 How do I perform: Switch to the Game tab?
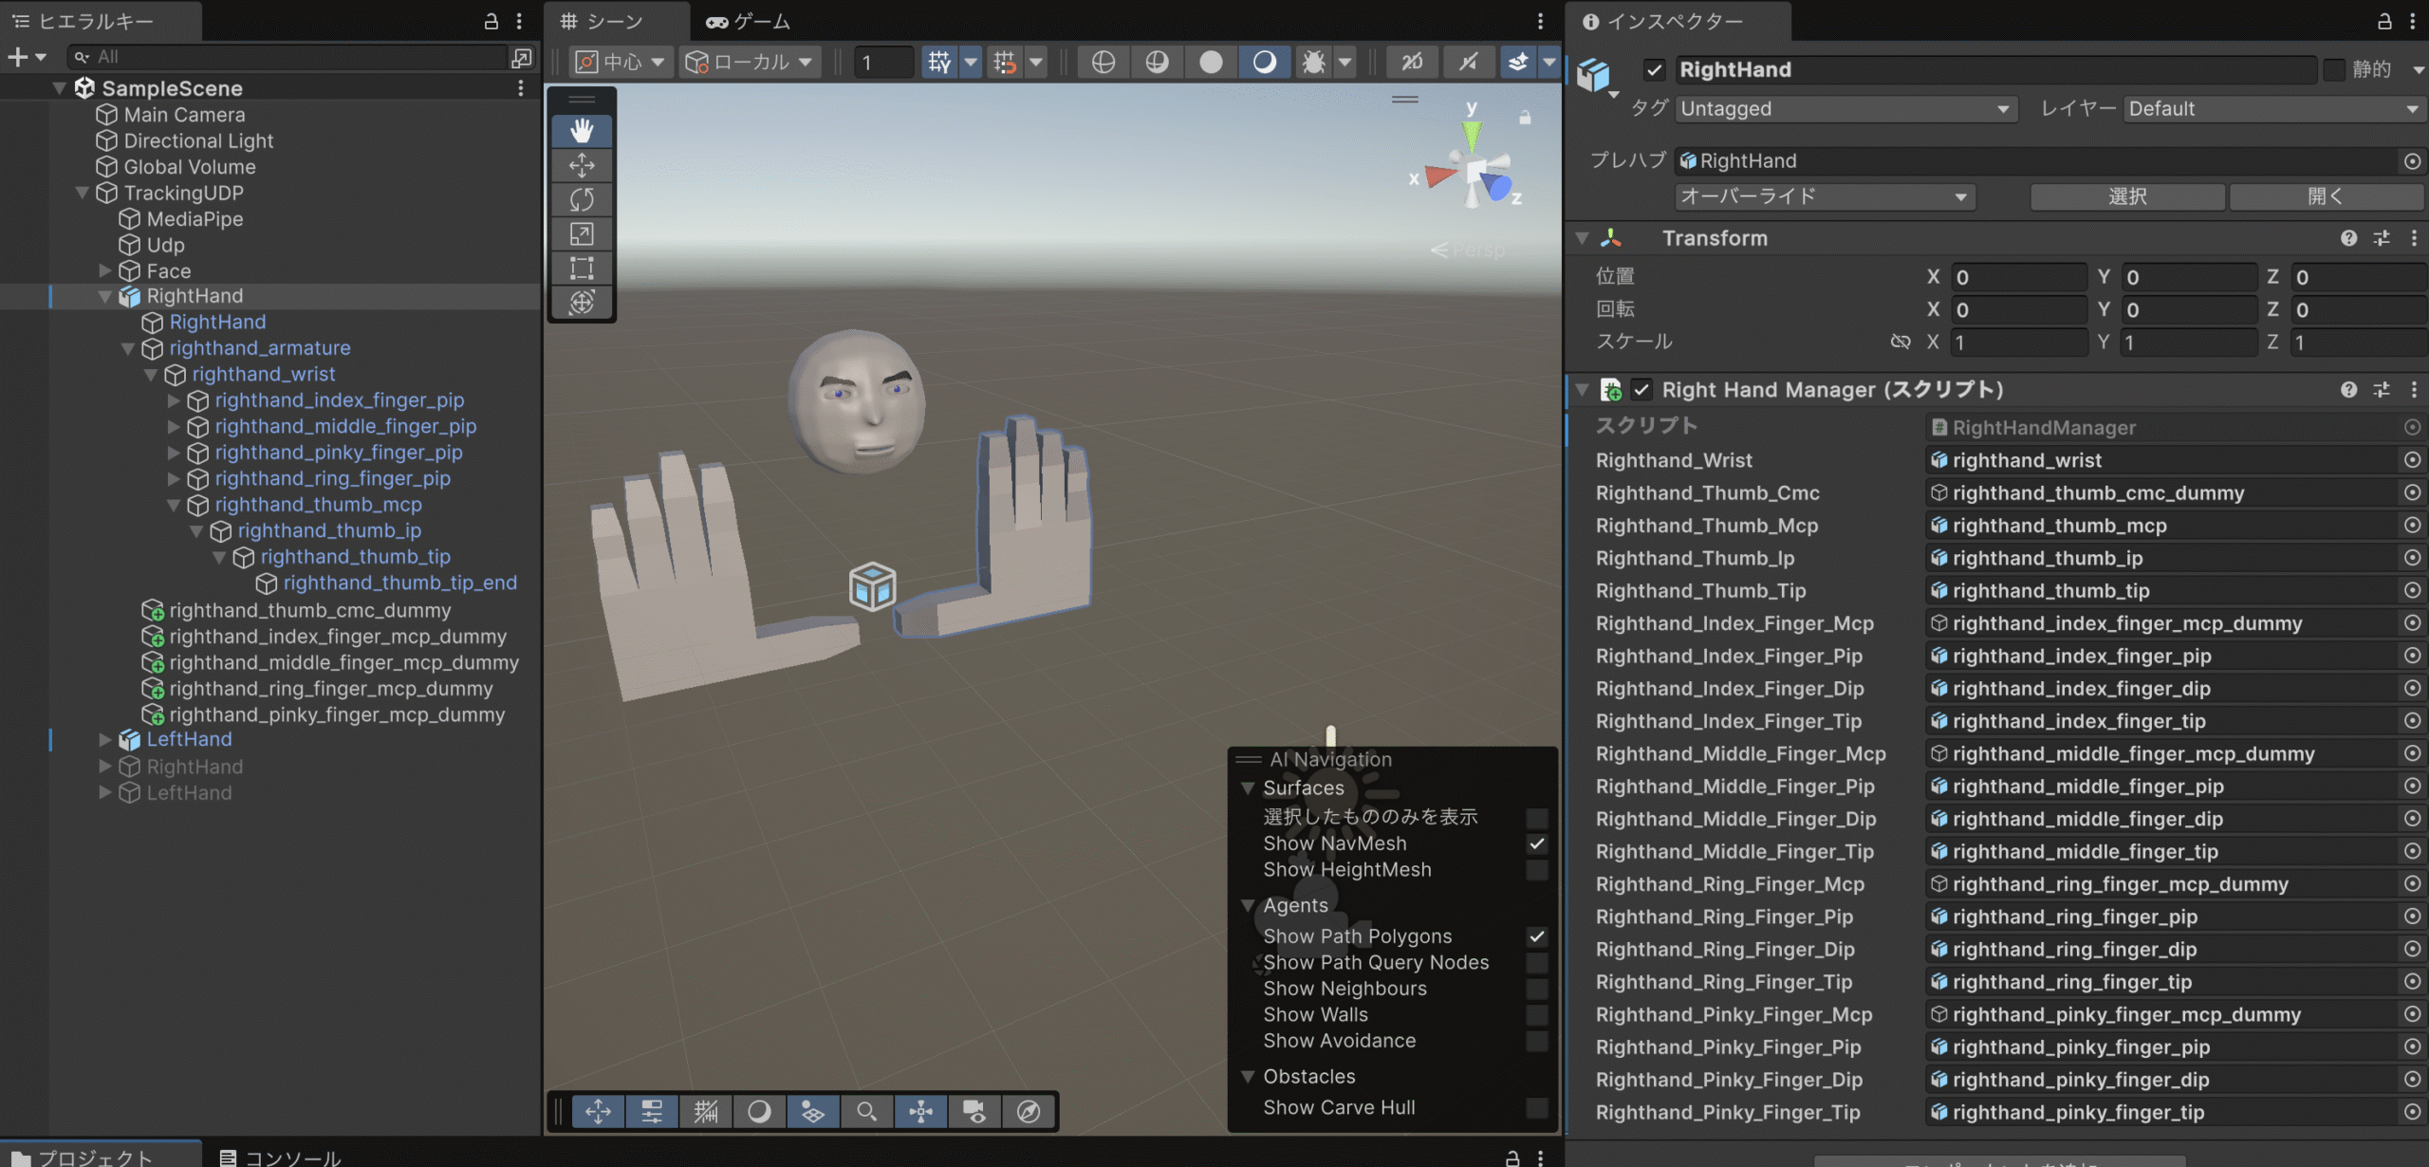(749, 21)
